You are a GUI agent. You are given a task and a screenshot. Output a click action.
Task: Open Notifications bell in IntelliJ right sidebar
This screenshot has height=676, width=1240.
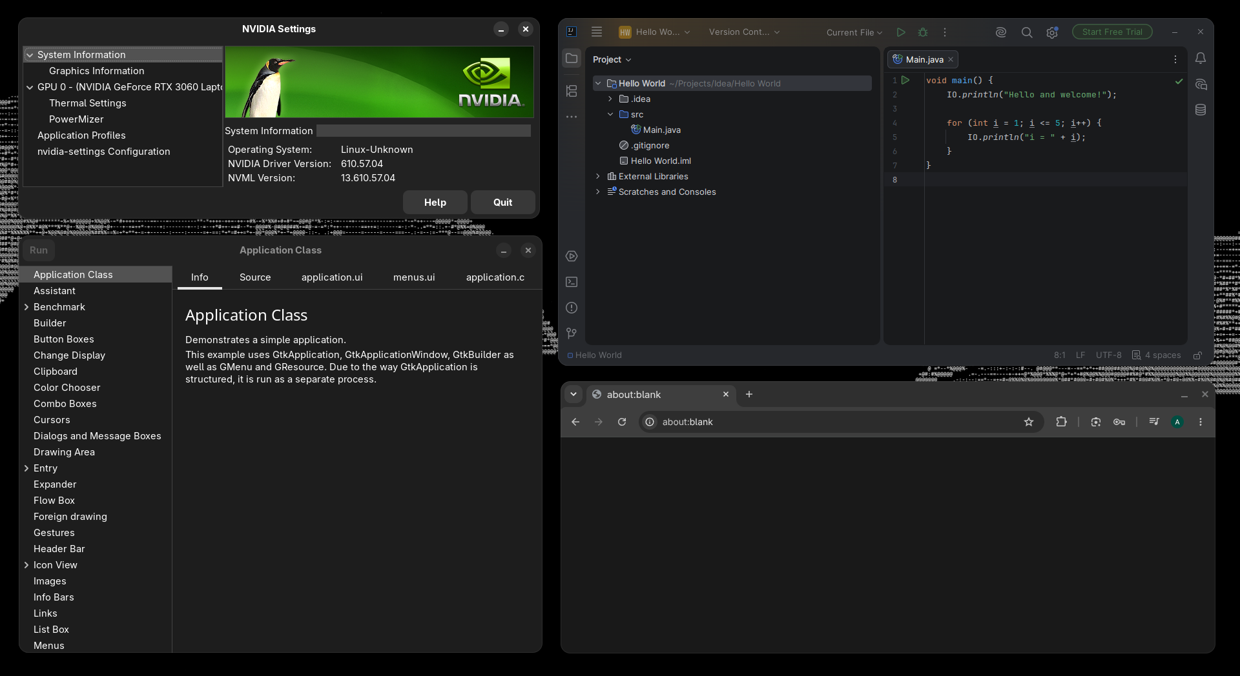tap(1201, 58)
